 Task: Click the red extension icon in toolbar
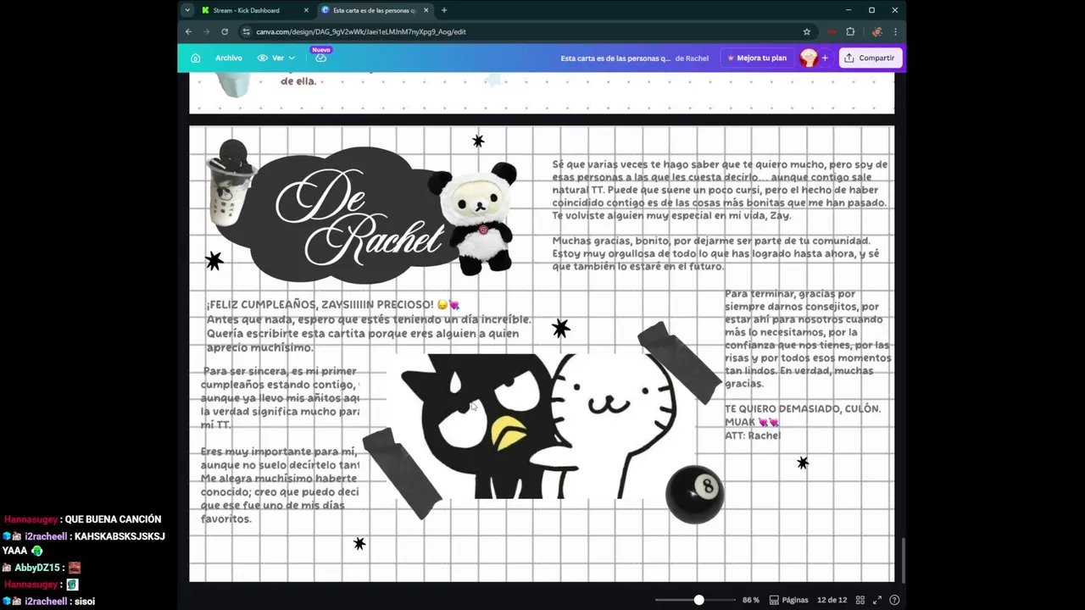(x=832, y=31)
